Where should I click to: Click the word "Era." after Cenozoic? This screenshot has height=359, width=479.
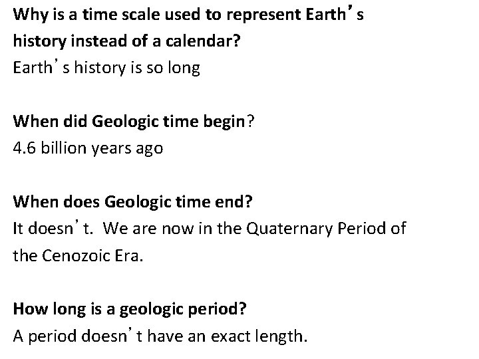pyautogui.click(x=126, y=256)
